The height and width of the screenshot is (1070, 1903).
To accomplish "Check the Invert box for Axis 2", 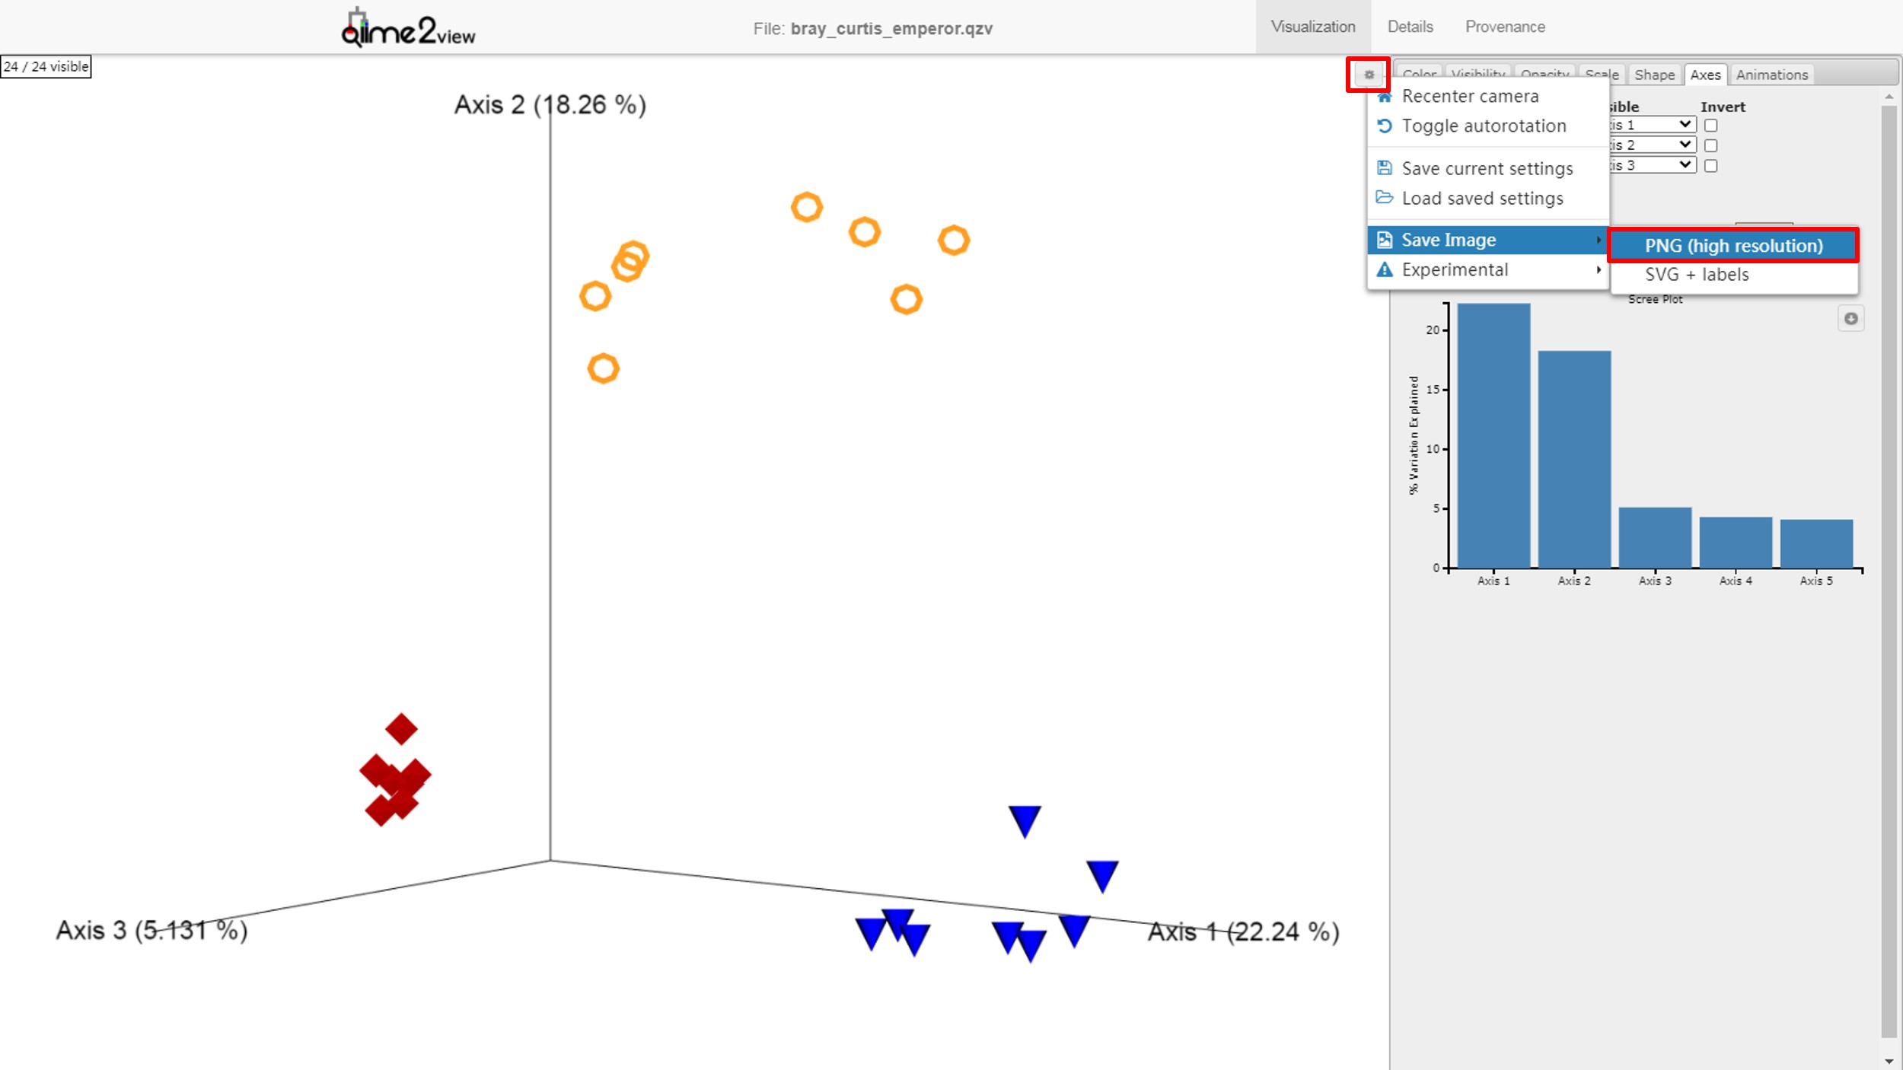I will 1710,145.
